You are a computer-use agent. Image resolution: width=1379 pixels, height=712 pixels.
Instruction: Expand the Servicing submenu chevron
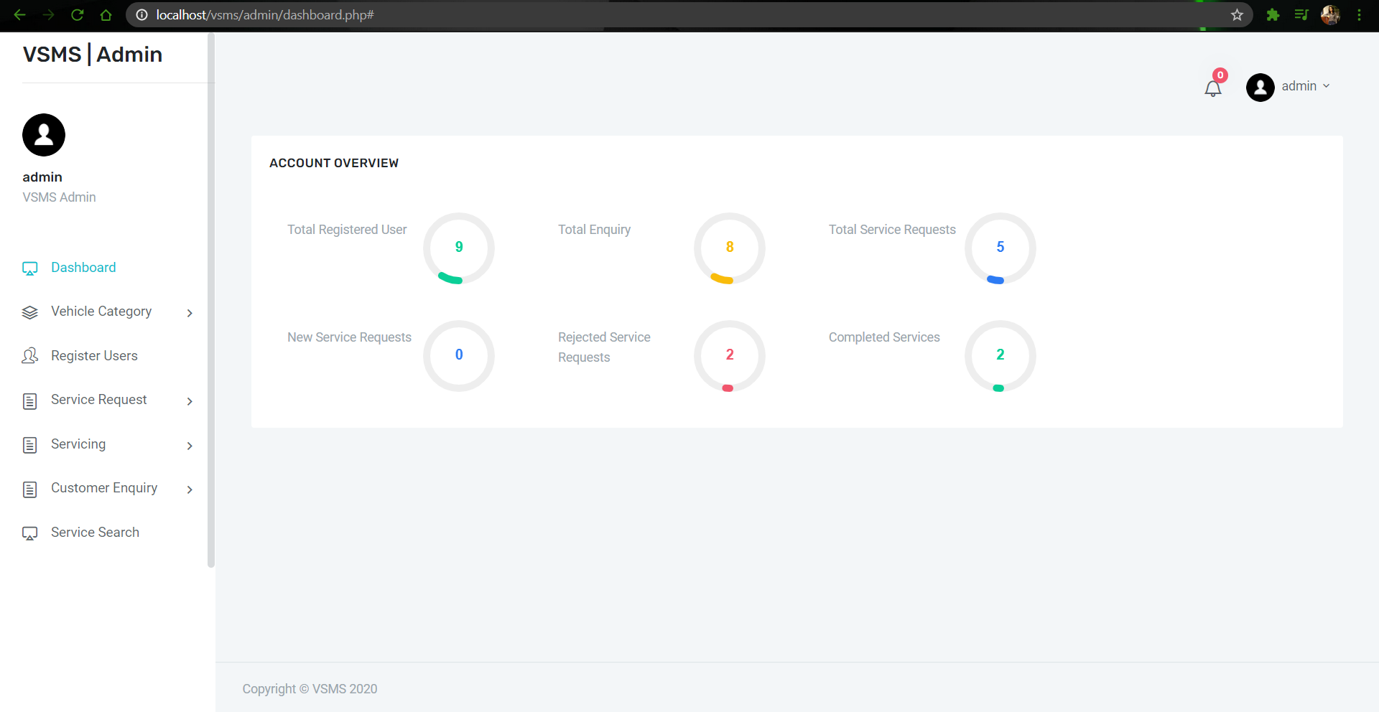click(190, 446)
